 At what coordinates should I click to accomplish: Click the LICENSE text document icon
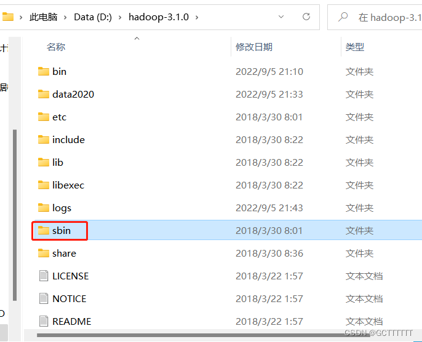(x=44, y=276)
